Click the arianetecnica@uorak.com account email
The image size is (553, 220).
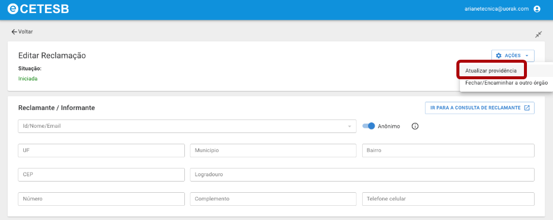click(x=497, y=9)
